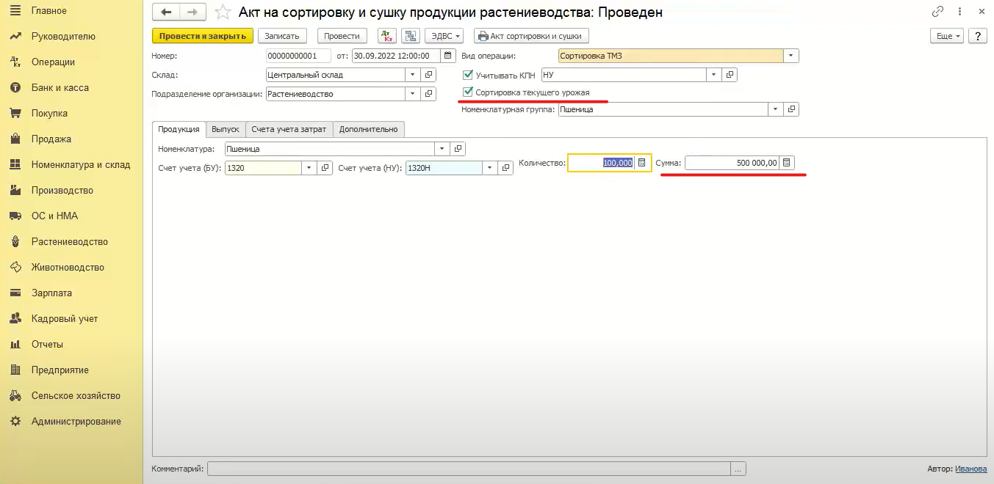Click the Провести и закрыть button
The height and width of the screenshot is (484, 994).
[202, 36]
